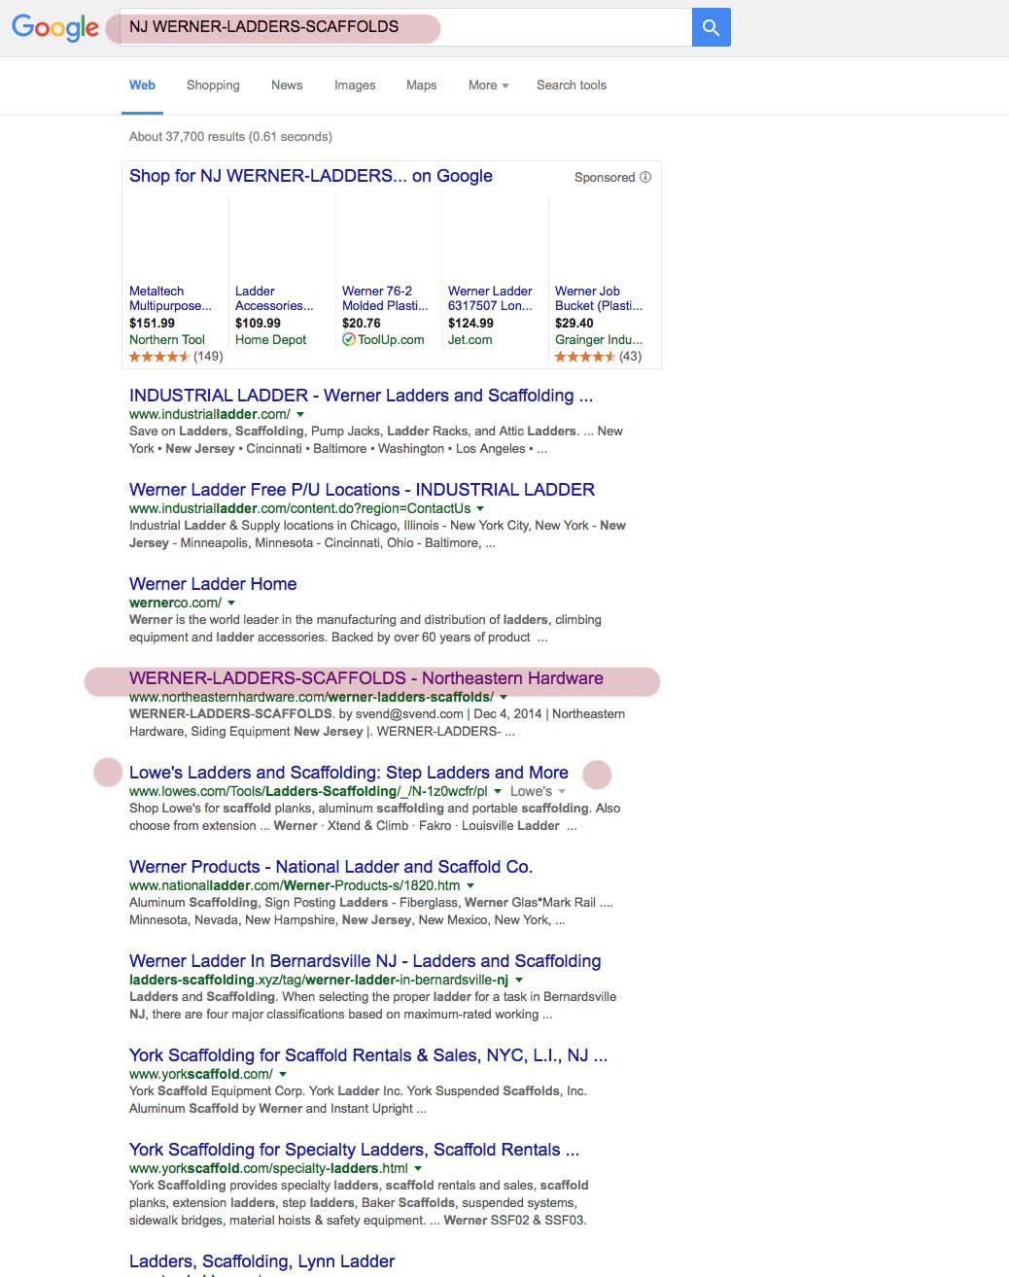Click Grainger star rating with 43 reviews
This screenshot has width=1009, height=1277.
point(584,357)
